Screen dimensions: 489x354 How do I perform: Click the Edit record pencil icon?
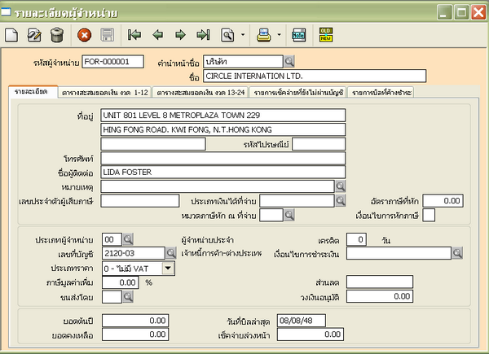pyautogui.click(x=34, y=34)
